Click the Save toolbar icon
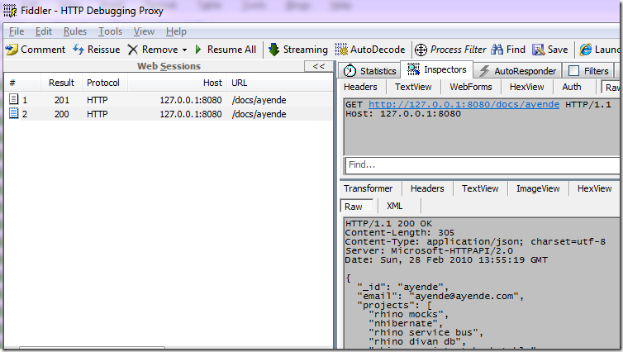 coord(539,50)
